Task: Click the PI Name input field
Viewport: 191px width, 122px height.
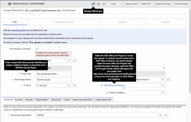Action: click(51, 86)
